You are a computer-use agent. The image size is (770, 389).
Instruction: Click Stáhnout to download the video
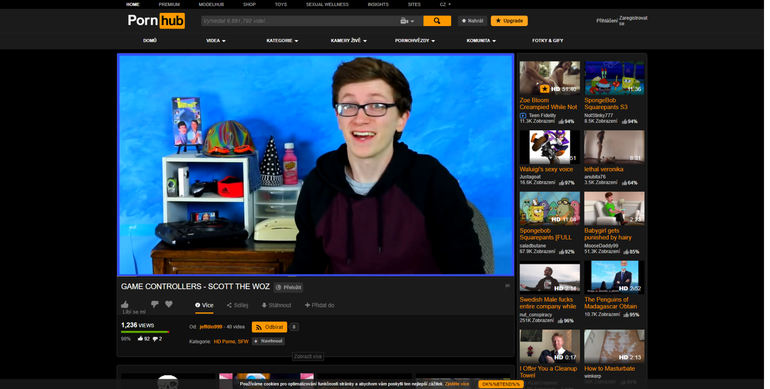coord(276,305)
